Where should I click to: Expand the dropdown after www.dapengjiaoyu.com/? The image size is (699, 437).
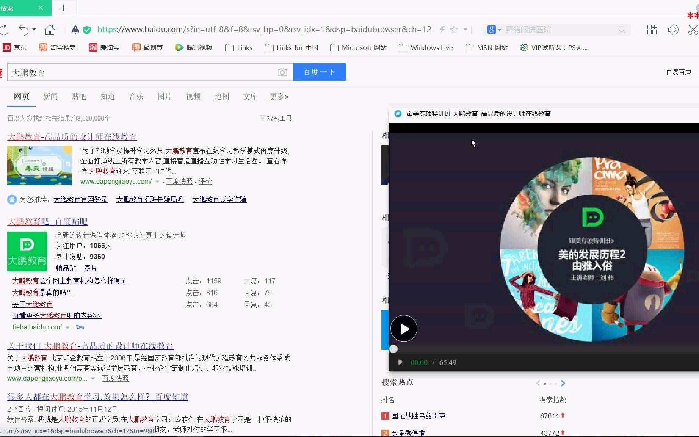pyautogui.click(x=157, y=182)
